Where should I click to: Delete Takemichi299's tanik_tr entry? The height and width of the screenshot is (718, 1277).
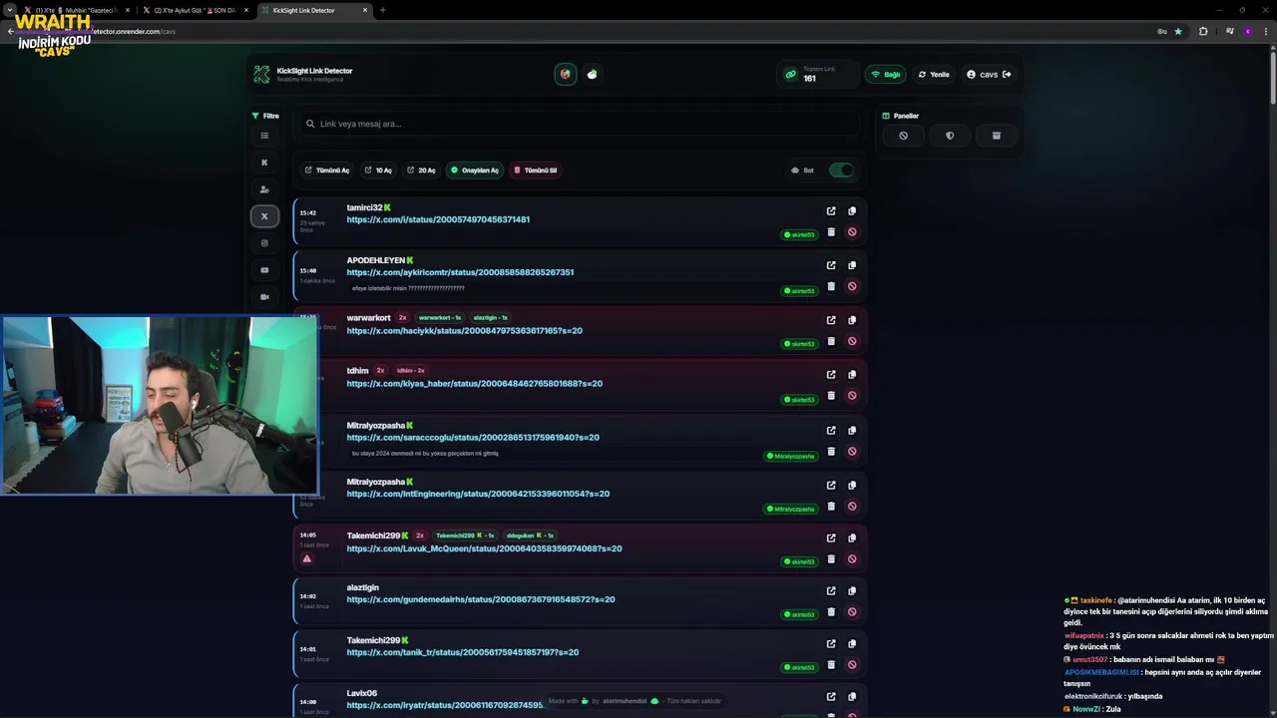click(831, 665)
